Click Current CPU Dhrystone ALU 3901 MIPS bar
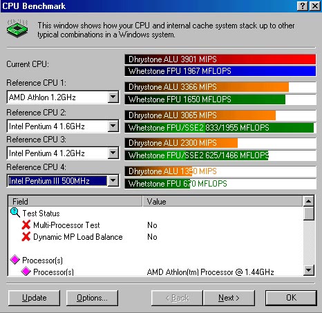 tap(220, 59)
